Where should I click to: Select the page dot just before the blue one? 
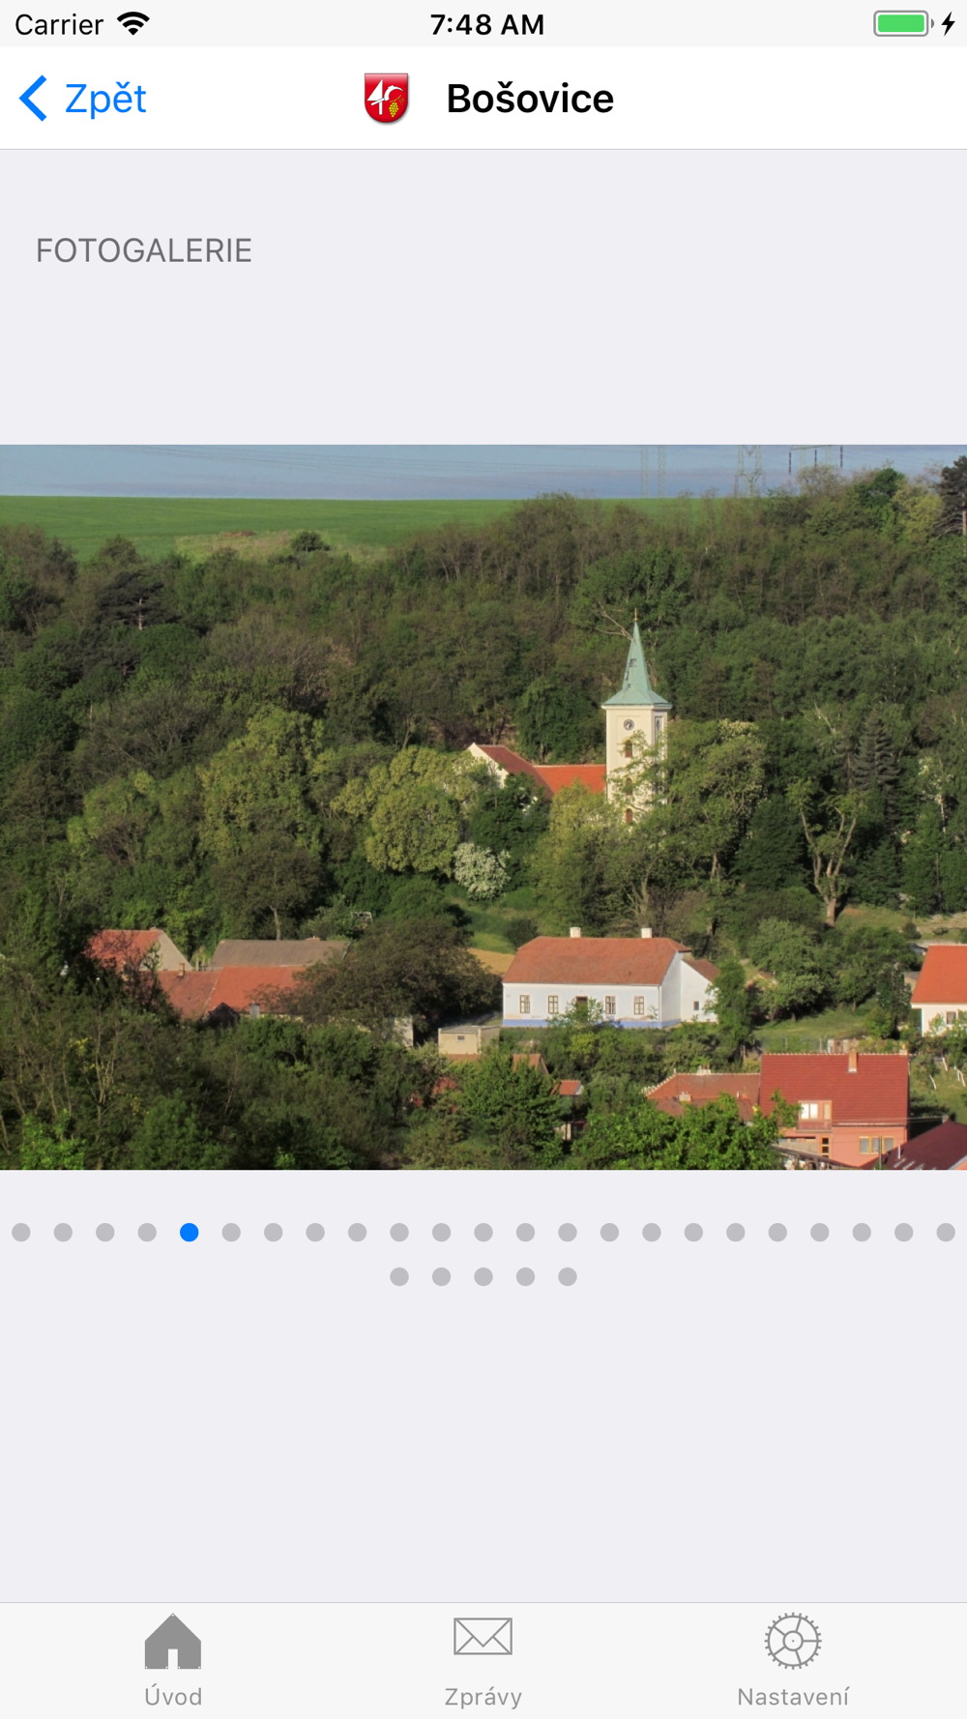[147, 1232]
